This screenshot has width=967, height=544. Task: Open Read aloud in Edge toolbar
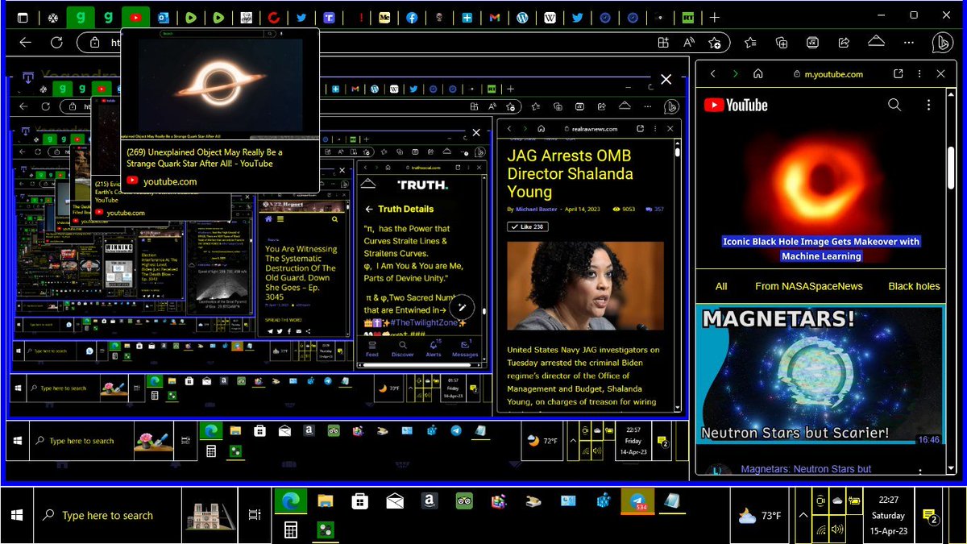689,43
